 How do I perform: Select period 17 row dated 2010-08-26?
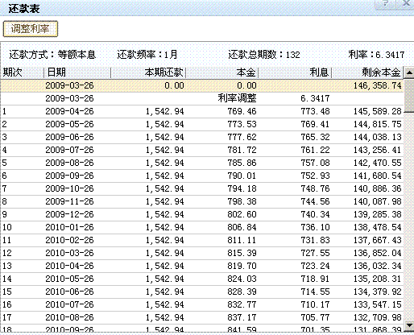click(x=202, y=317)
